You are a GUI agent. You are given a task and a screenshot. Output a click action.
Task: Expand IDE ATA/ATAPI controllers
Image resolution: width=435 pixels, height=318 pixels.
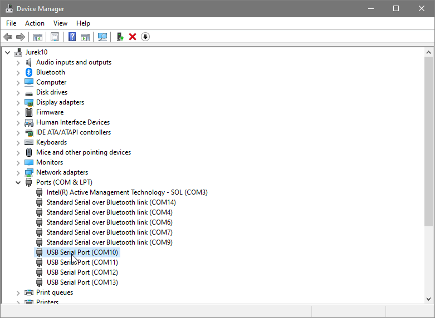click(x=18, y=133)
